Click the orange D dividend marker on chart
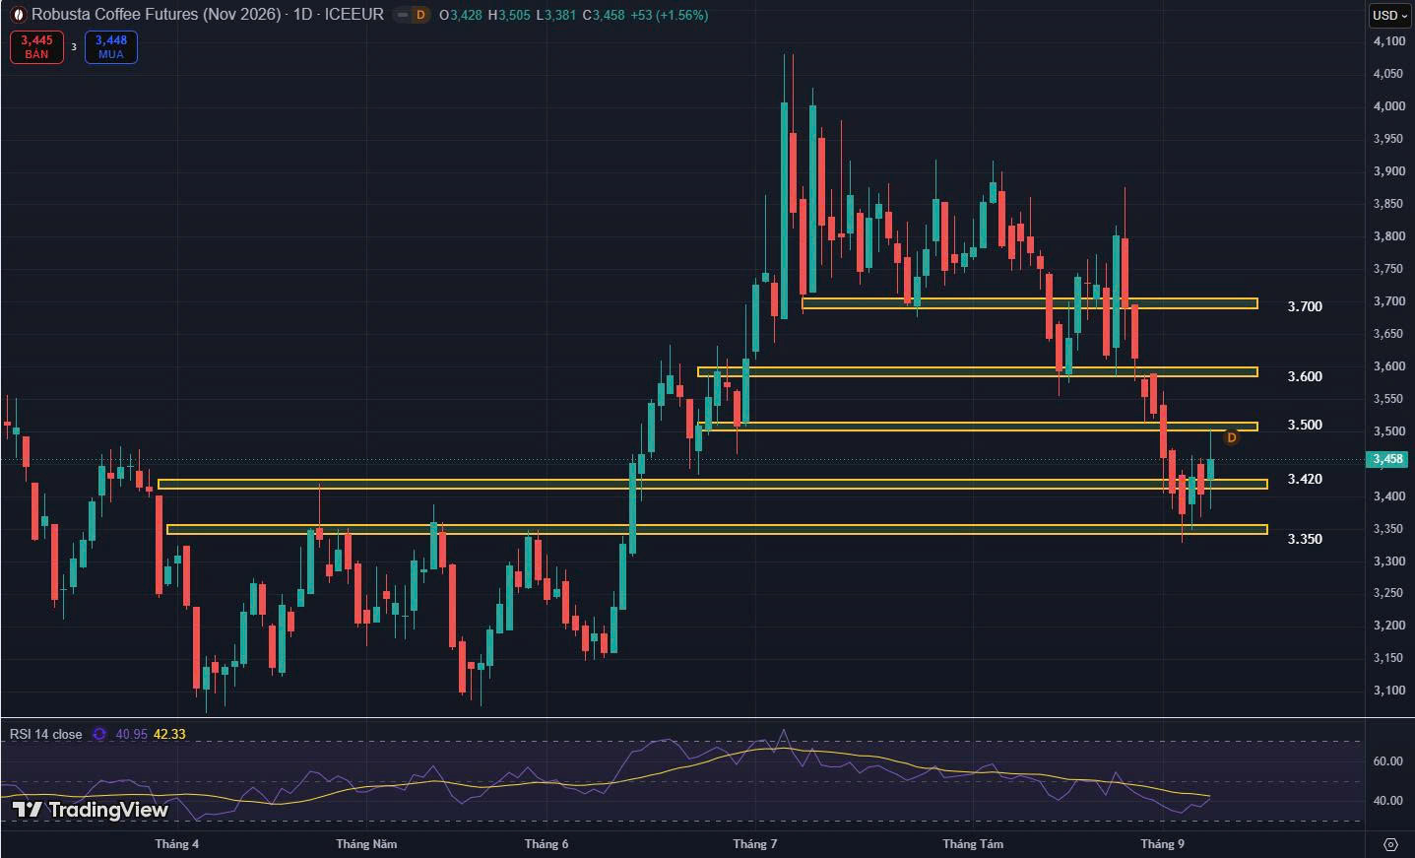The height and width of the screenshot is (858, 1415). [x=1231, y=436]
